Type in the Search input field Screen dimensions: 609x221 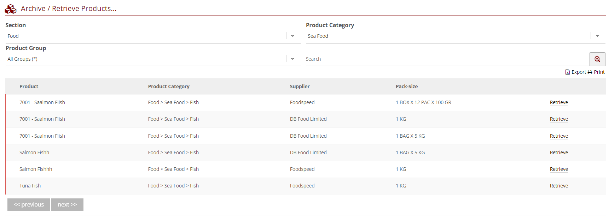pyautogui.click(x=446, y=59)
